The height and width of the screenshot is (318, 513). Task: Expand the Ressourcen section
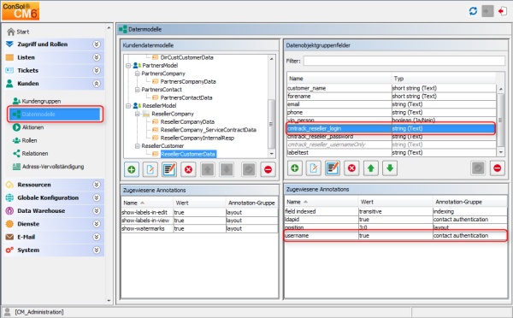(97, 185)
